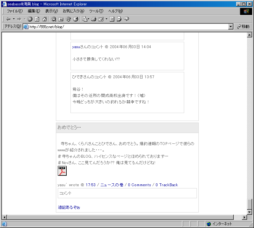
Task: Click the IE icon in status bar
Action: [x=4, y=224]
